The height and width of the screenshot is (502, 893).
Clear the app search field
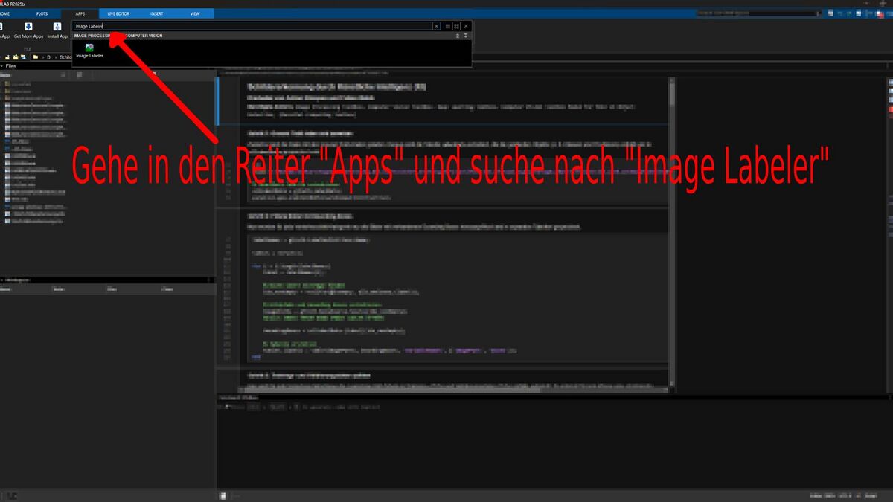[437, 26]
